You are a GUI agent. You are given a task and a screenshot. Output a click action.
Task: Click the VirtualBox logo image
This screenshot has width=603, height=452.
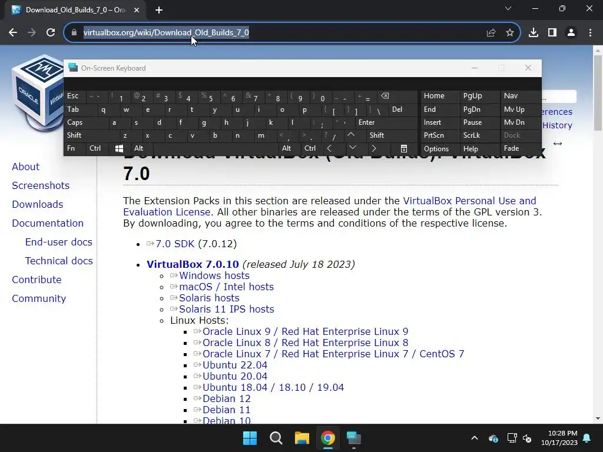[37, 94]
